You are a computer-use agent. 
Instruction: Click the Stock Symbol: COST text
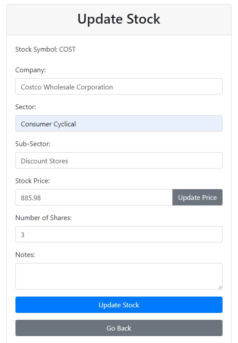pos(45,49)
